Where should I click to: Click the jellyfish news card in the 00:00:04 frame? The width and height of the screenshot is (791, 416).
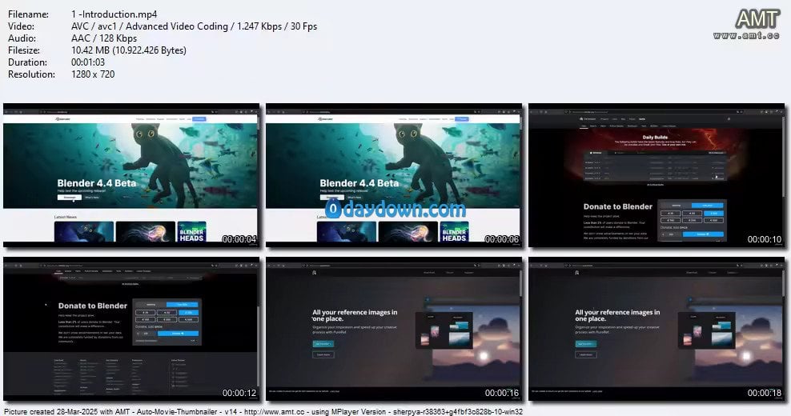pos(145,232)
